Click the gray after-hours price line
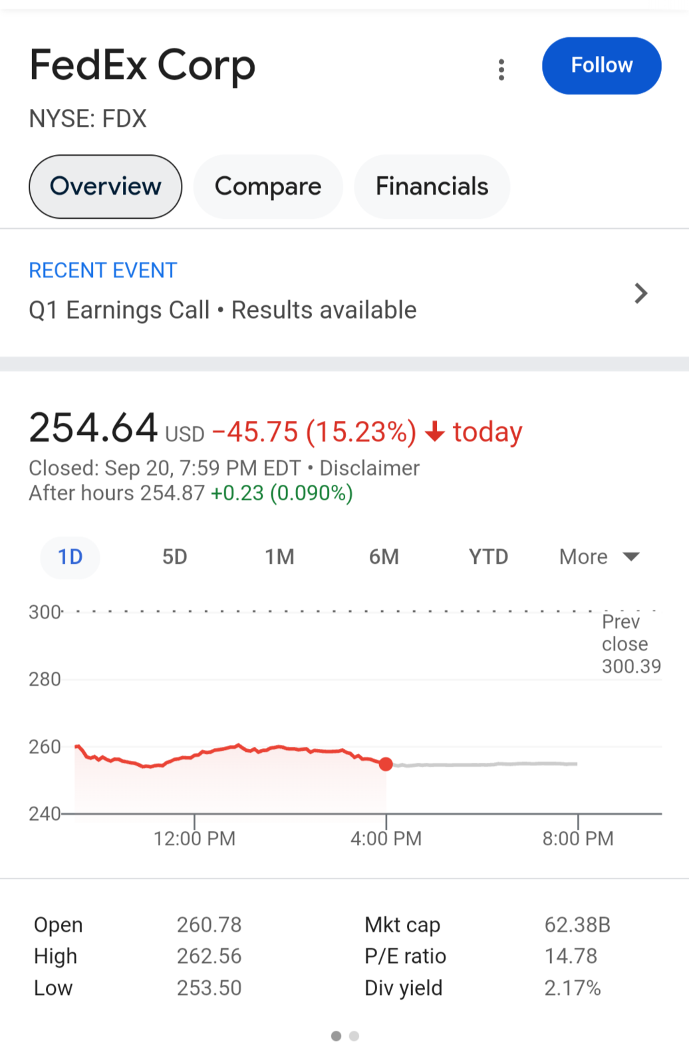Image resolution: width=689 pixels, height=1064 pixels. (485, 765)
